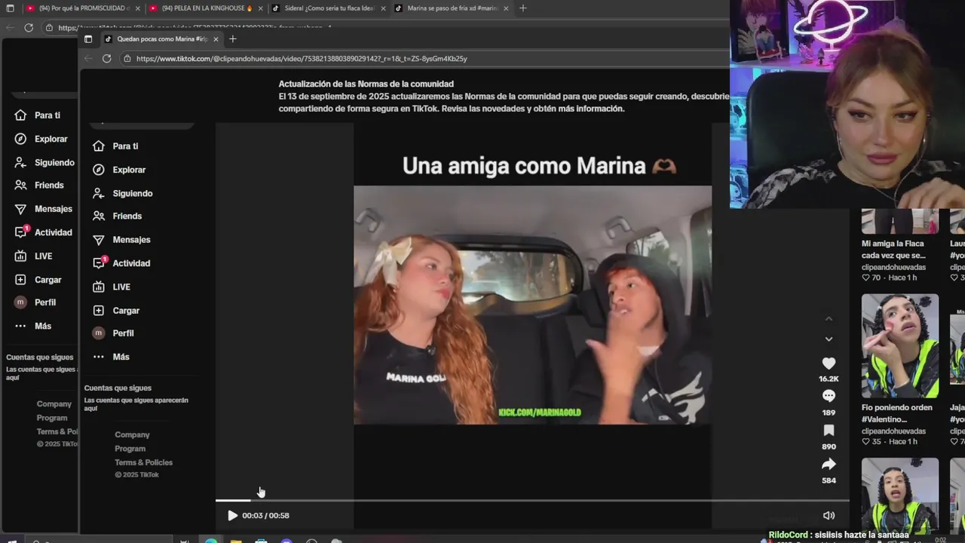Open thumbnail above Fío poniendo orden

(900, 345)
